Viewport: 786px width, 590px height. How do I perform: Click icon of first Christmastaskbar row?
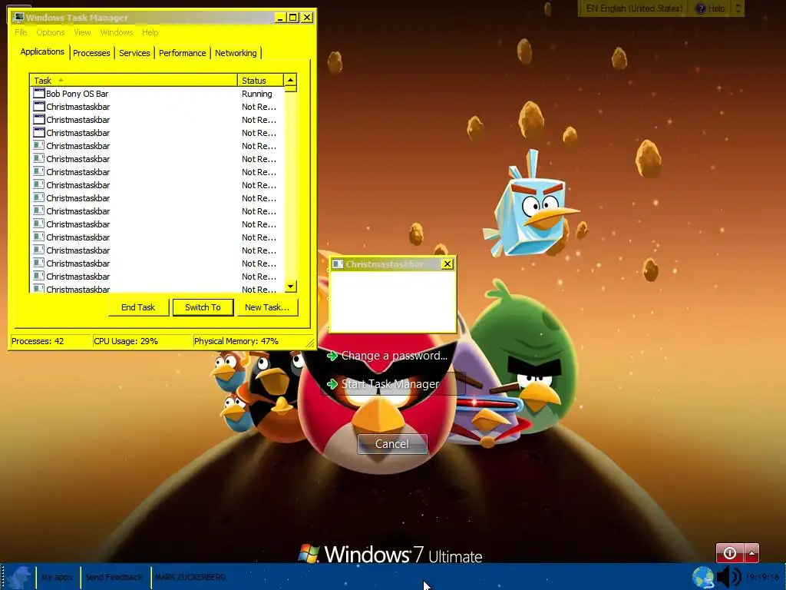pos(38,106)
